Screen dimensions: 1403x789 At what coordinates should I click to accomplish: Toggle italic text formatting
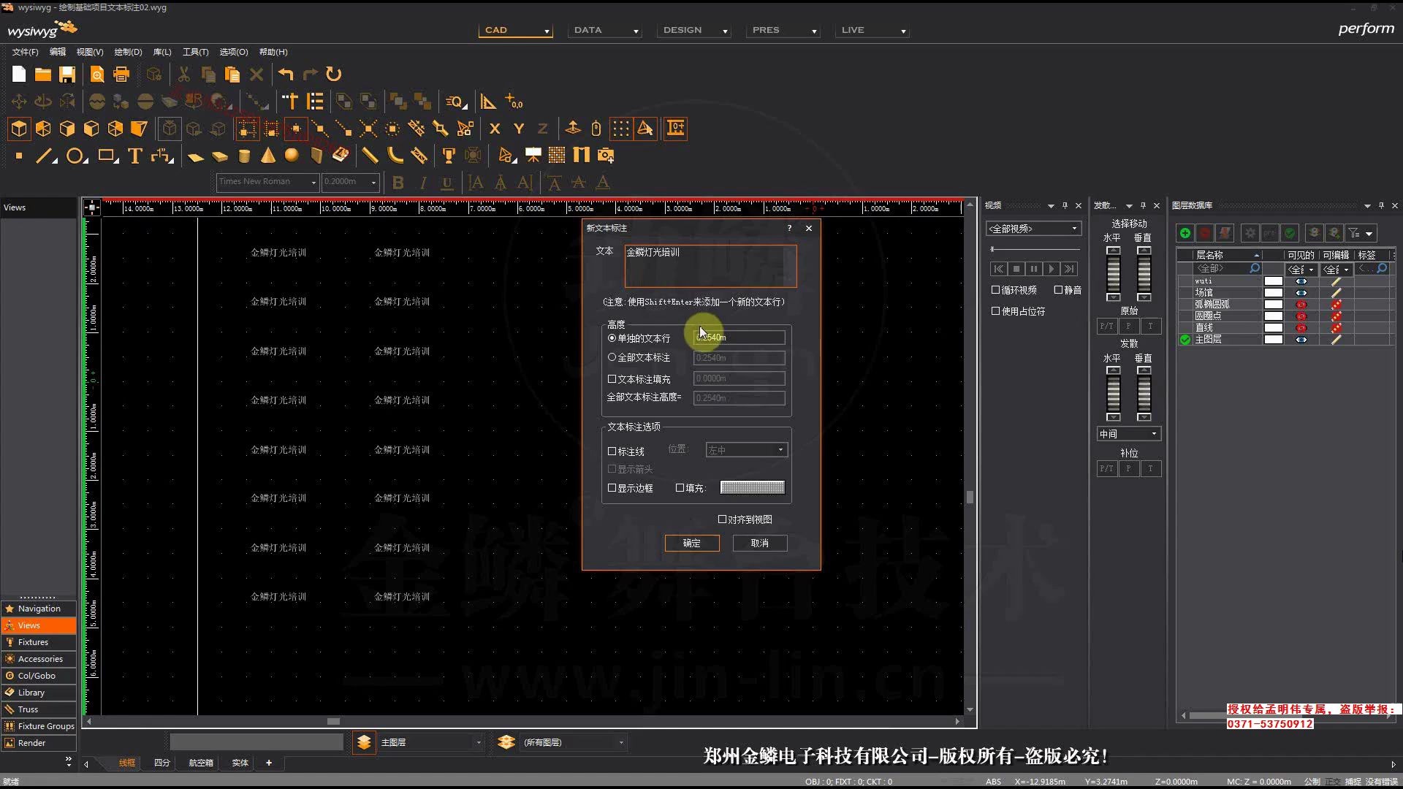(422, 183)
